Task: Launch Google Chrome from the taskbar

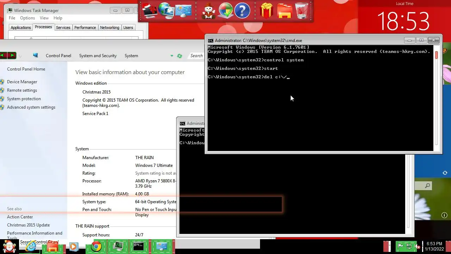Action: [x=96, y=247]
